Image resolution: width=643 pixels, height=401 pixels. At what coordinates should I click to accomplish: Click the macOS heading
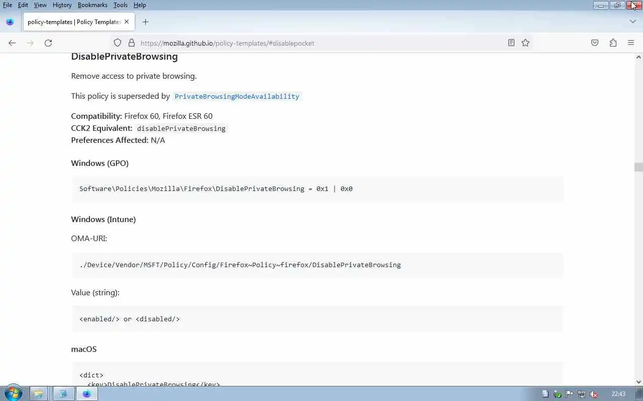click(84, 349)
